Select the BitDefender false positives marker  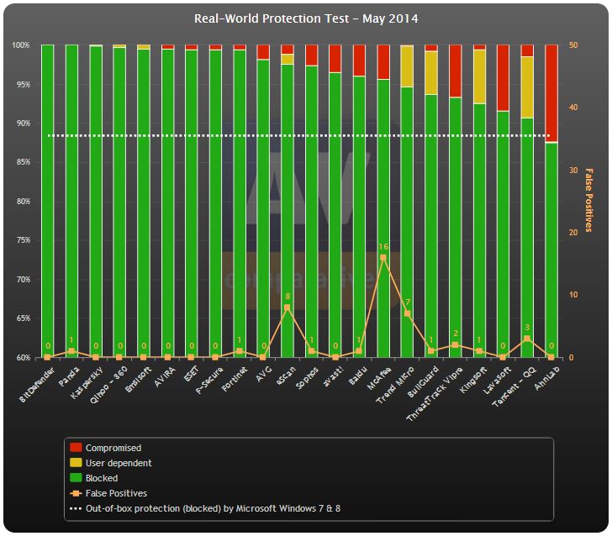48,357
